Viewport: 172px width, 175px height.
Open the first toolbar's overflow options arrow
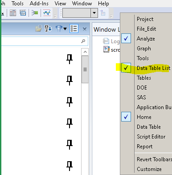(x=55, y=16)
